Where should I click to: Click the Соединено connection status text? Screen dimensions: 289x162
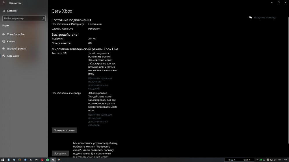[x=95, y=24]
